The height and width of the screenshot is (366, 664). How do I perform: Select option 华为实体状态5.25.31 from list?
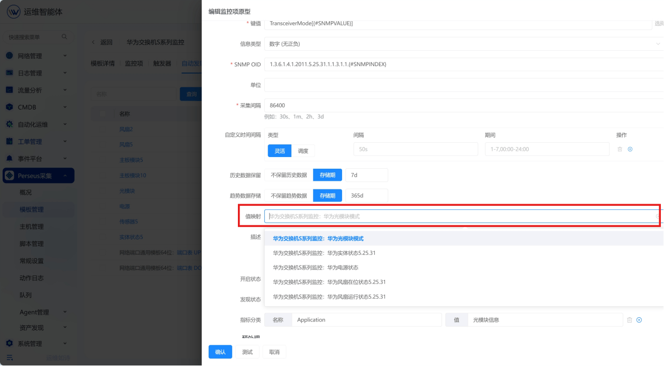click(x=464, y=253)
